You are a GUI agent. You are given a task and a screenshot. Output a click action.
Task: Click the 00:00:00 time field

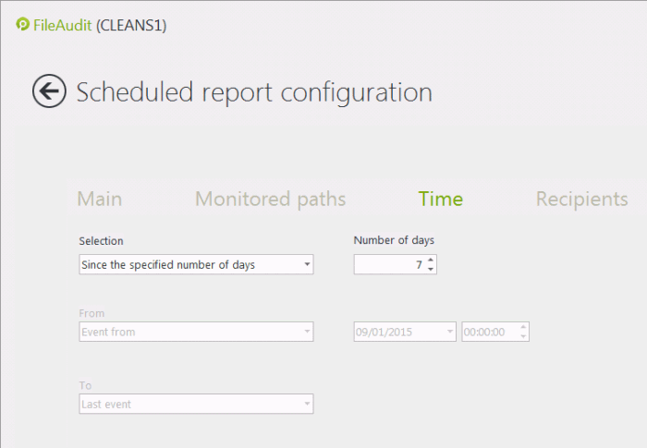pos(490,332)
